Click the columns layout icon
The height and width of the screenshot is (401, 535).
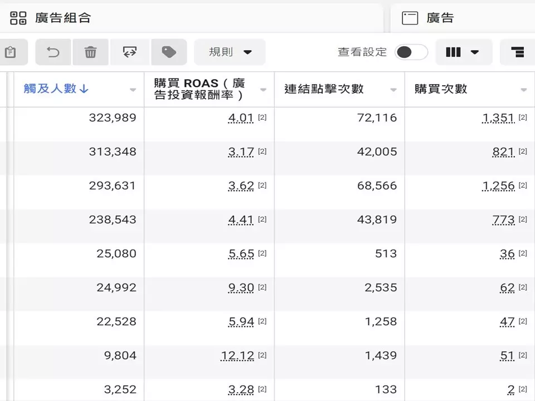pyautogui.click(x=453, y=52)
